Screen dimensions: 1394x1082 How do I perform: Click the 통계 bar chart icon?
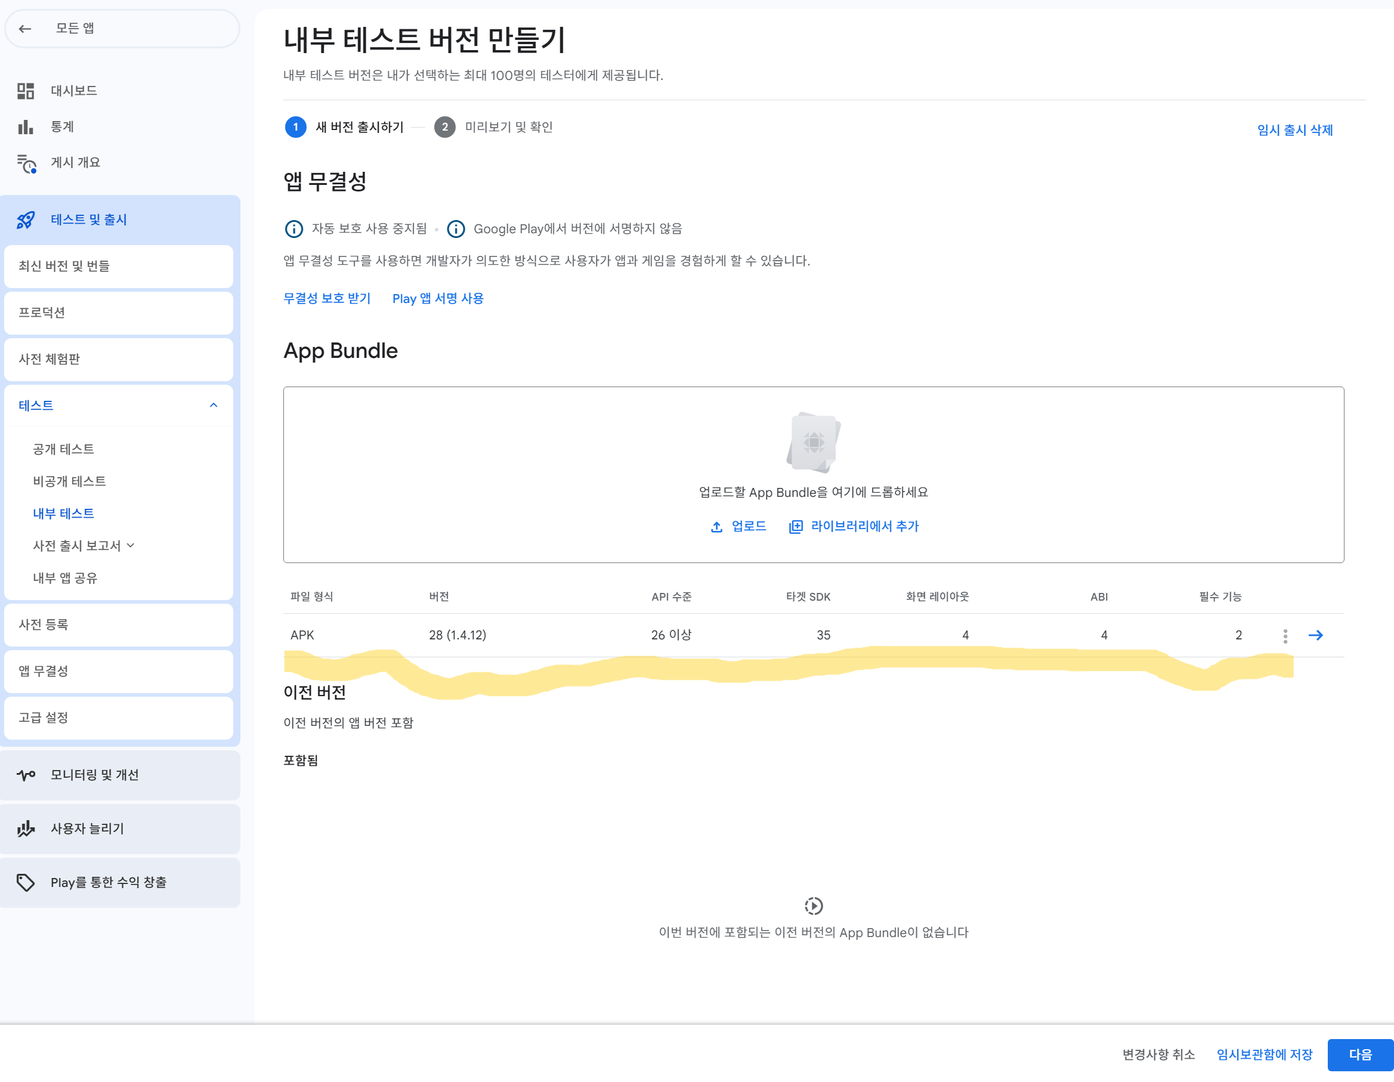(26, 127)
